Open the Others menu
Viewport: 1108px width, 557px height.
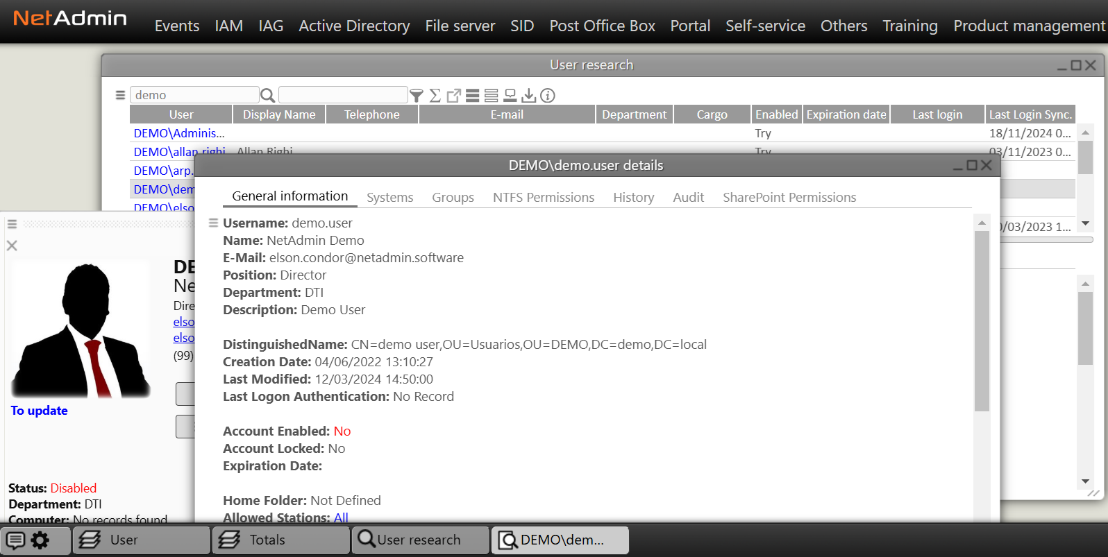click(844, 26)
